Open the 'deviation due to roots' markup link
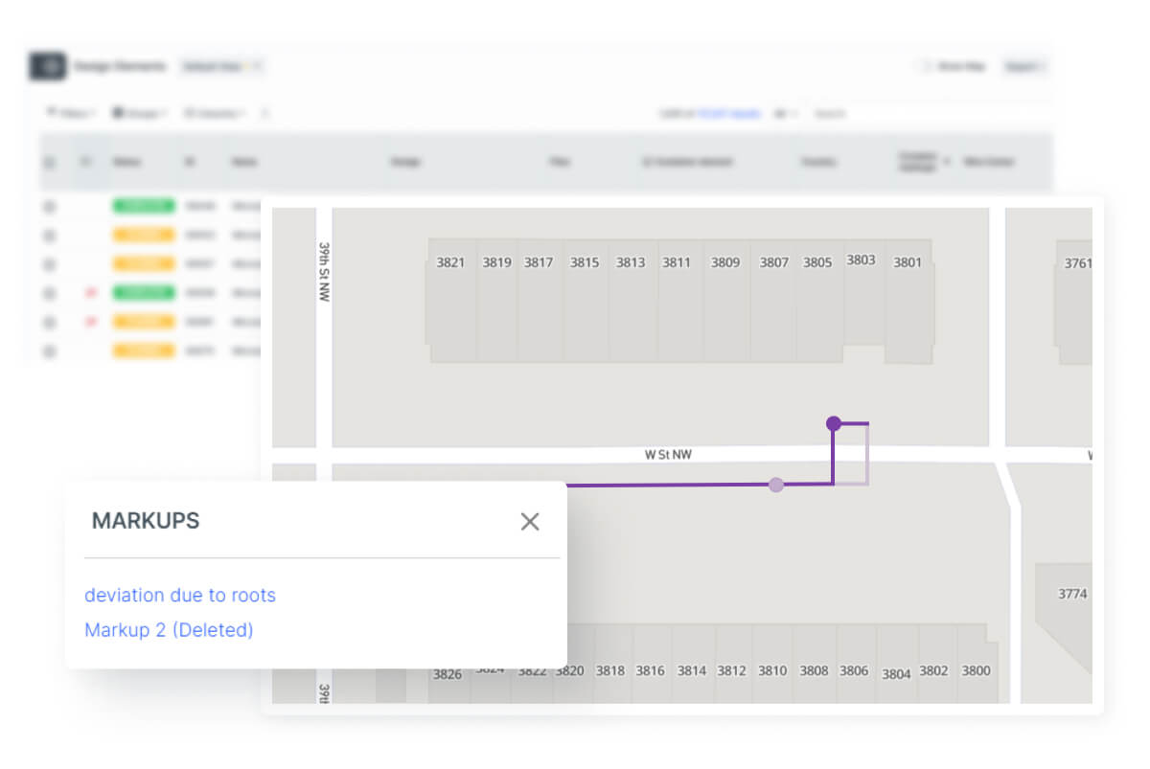1150x769 pixels. click(180, 596)
